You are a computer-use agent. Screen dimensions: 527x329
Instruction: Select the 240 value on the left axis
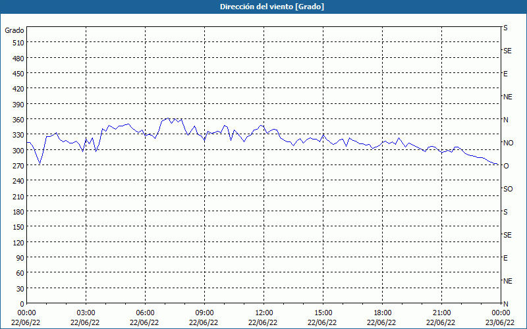18,182
